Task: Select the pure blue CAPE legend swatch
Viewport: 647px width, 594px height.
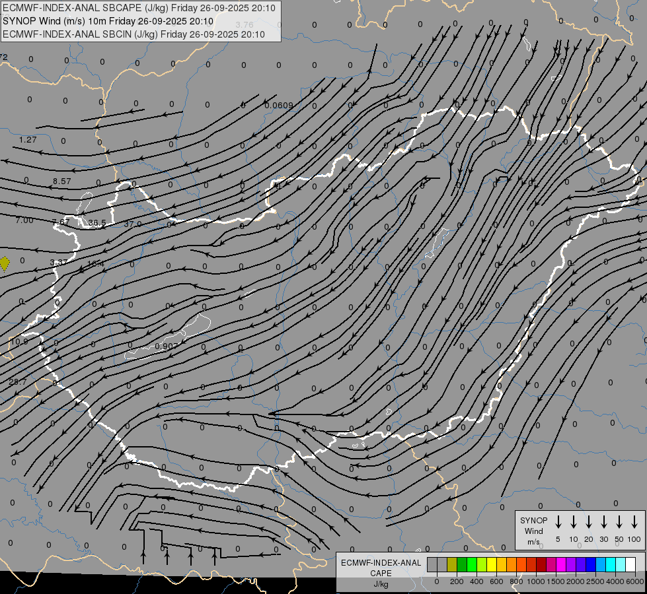Action: click(590, 565)
